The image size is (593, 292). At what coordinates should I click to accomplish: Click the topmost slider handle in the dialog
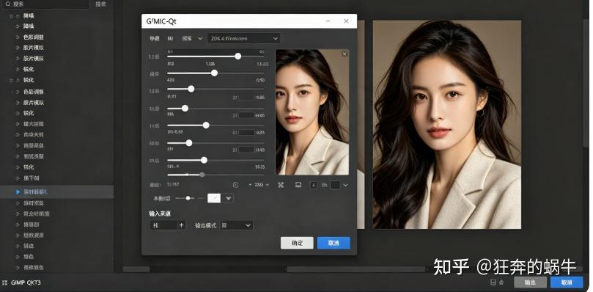(238, 56)
